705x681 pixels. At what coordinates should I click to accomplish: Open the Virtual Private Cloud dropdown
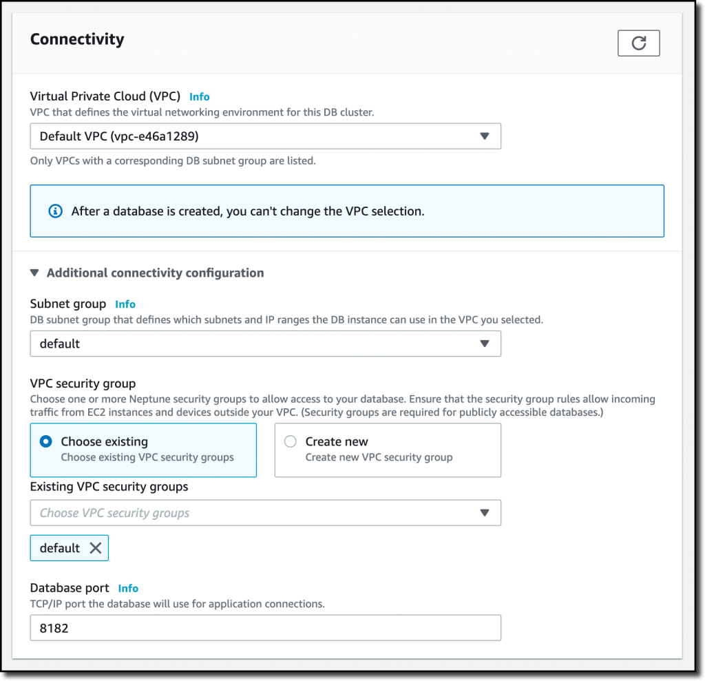[x=265, y=136]
